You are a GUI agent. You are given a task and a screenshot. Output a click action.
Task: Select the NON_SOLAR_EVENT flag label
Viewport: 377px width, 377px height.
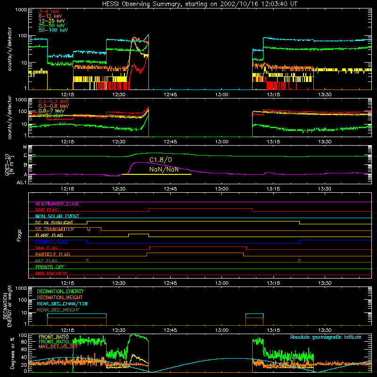(57, 216)
